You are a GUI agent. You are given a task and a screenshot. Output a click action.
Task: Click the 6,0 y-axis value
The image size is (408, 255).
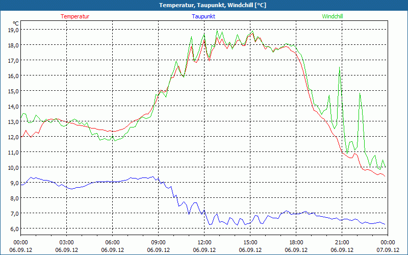pos(15,228)
